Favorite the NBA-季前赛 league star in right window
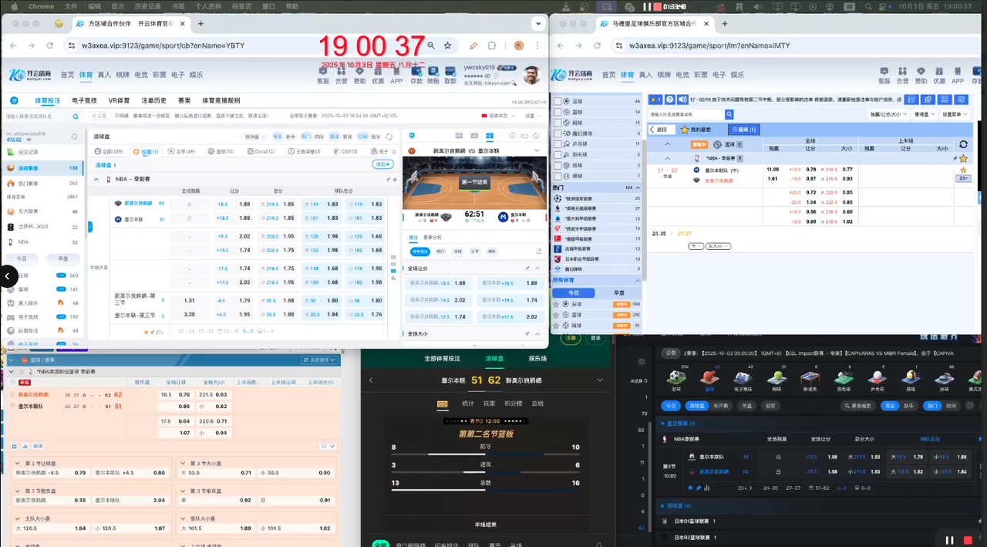Image resolution: width=987 pixels, height=547 pixels. click(x=963, y=158)
